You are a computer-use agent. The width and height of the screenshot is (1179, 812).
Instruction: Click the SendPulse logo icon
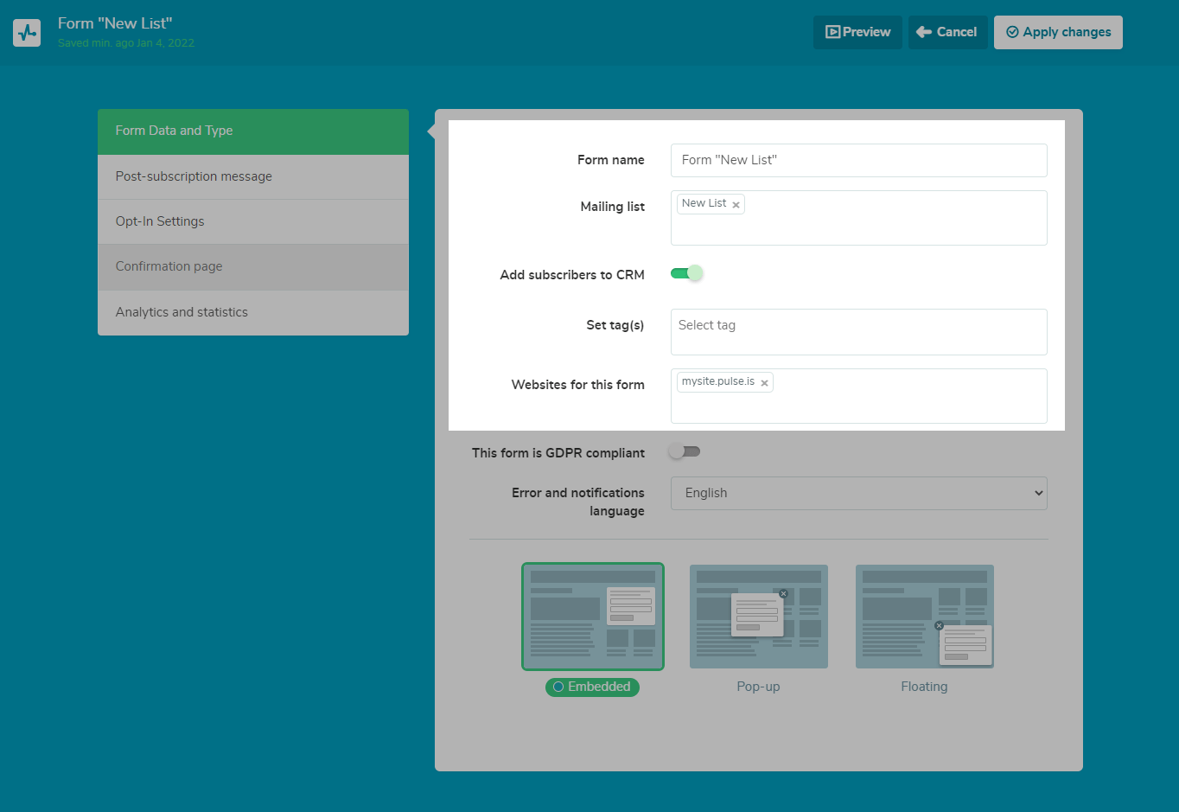(27, 33)
